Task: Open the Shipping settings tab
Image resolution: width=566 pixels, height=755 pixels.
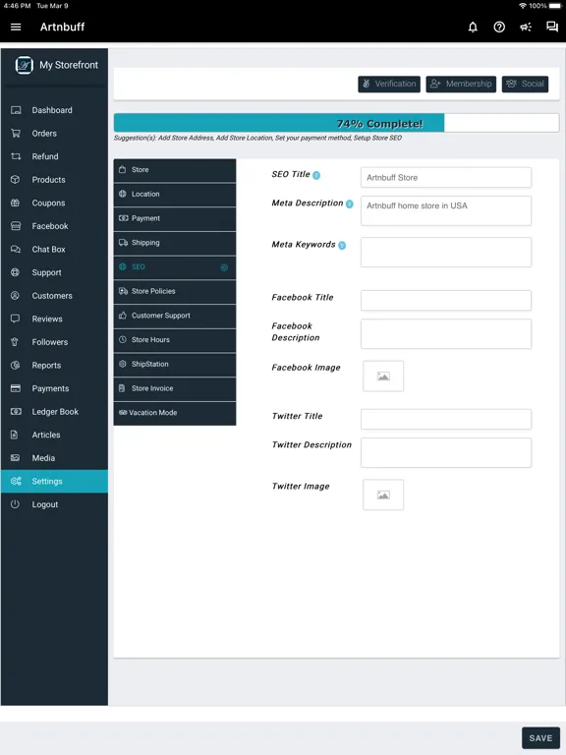Action: [x=175, y=243]
